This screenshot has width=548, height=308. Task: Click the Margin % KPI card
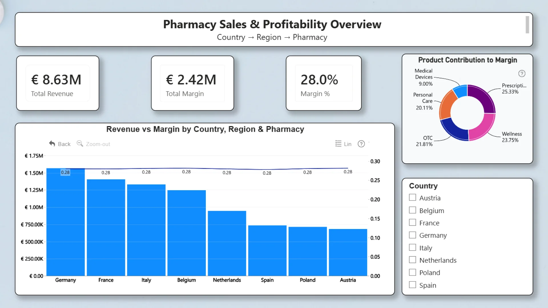click(x=323, y=83)
